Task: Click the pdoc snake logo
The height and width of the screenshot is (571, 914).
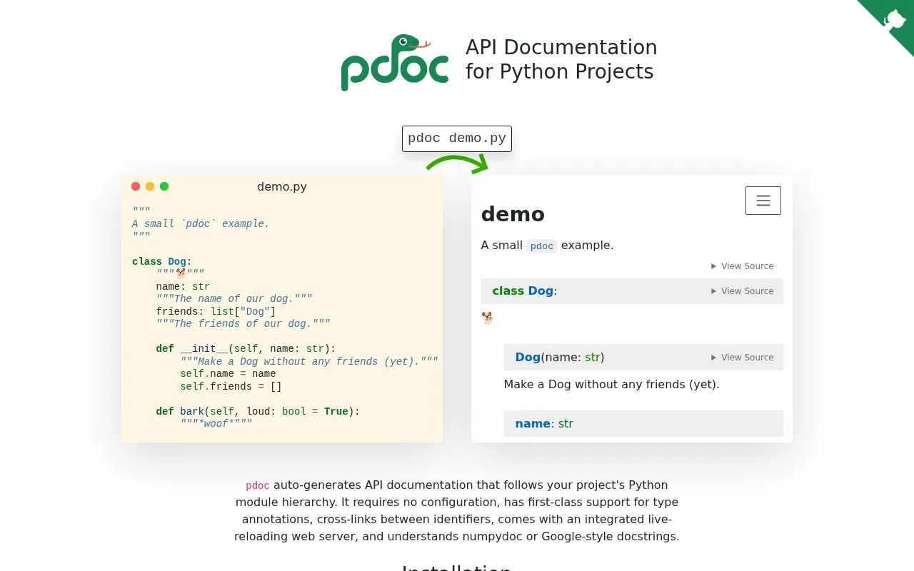Action: 395,63
